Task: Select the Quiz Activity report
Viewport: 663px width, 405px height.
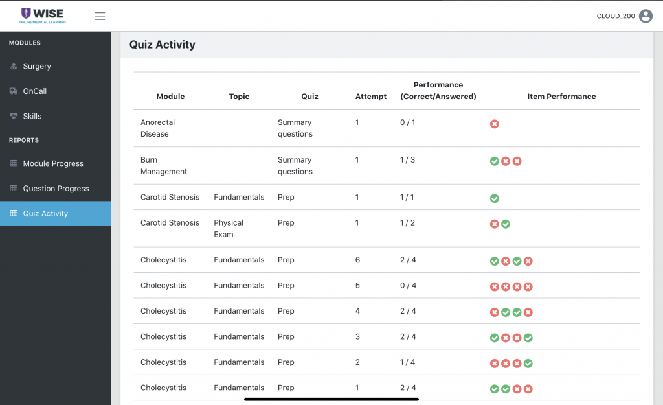Action: point(45,213)
